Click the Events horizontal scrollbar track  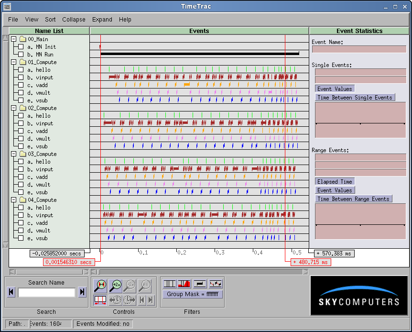[200, 272]
